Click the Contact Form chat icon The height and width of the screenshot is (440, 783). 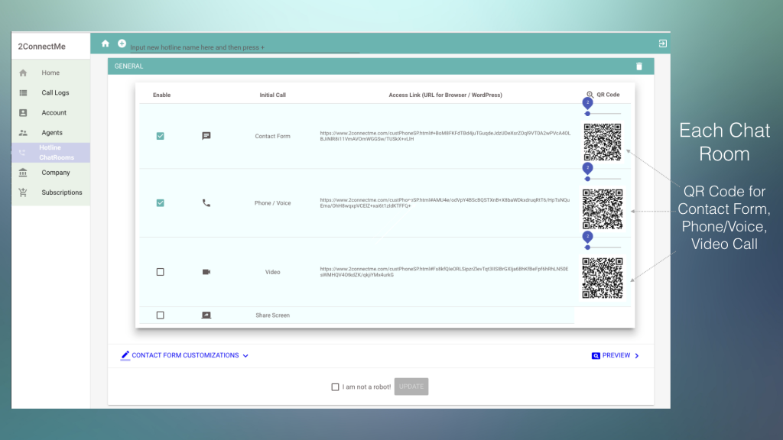[206, 136]
